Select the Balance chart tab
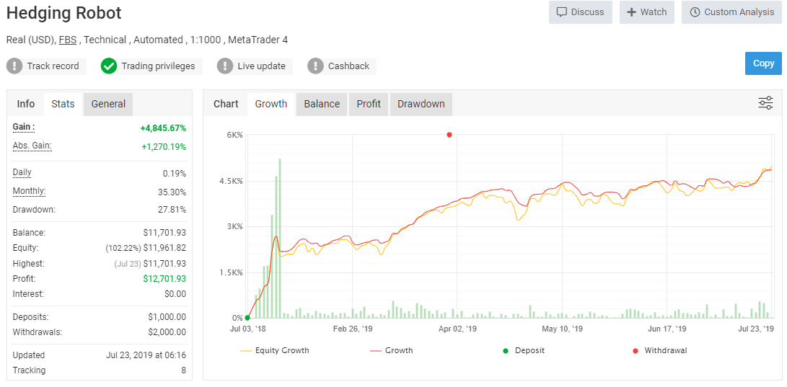Viewport: 787px width, 387px height. point(322,104)
